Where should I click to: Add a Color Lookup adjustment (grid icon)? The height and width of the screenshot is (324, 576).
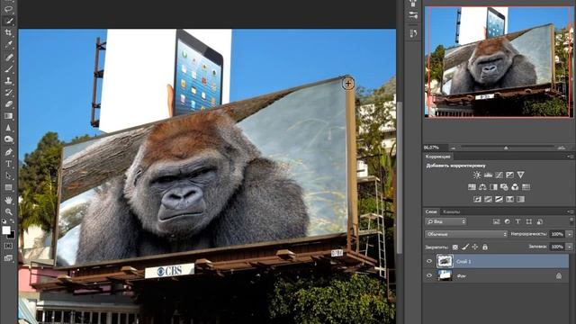coord(526,187)
